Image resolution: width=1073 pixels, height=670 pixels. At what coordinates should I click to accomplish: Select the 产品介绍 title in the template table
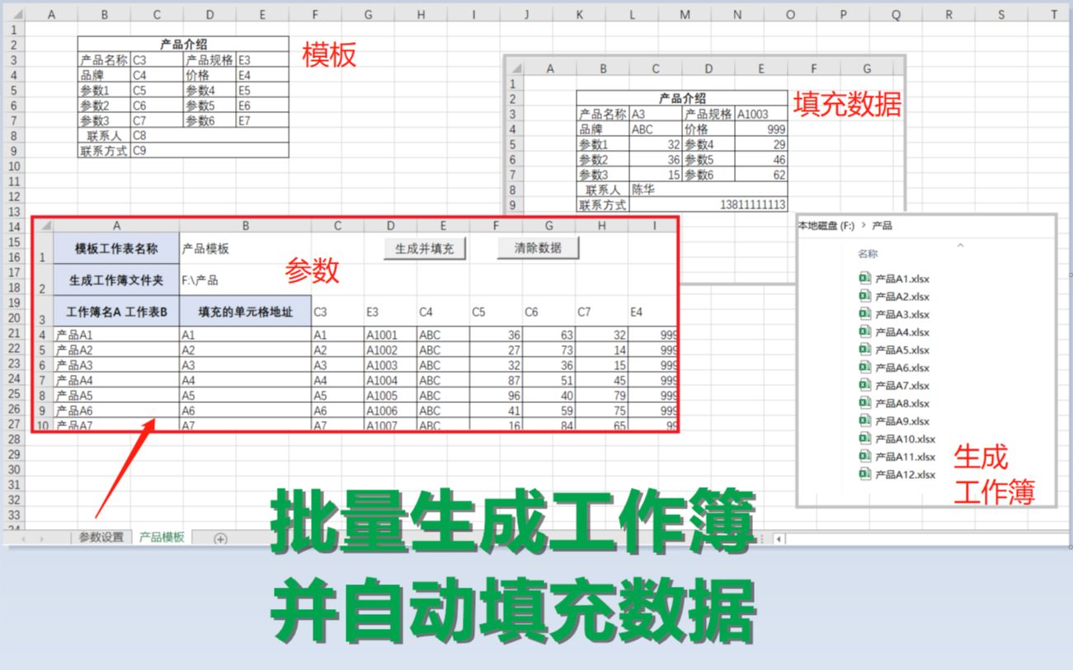point(183,45)
